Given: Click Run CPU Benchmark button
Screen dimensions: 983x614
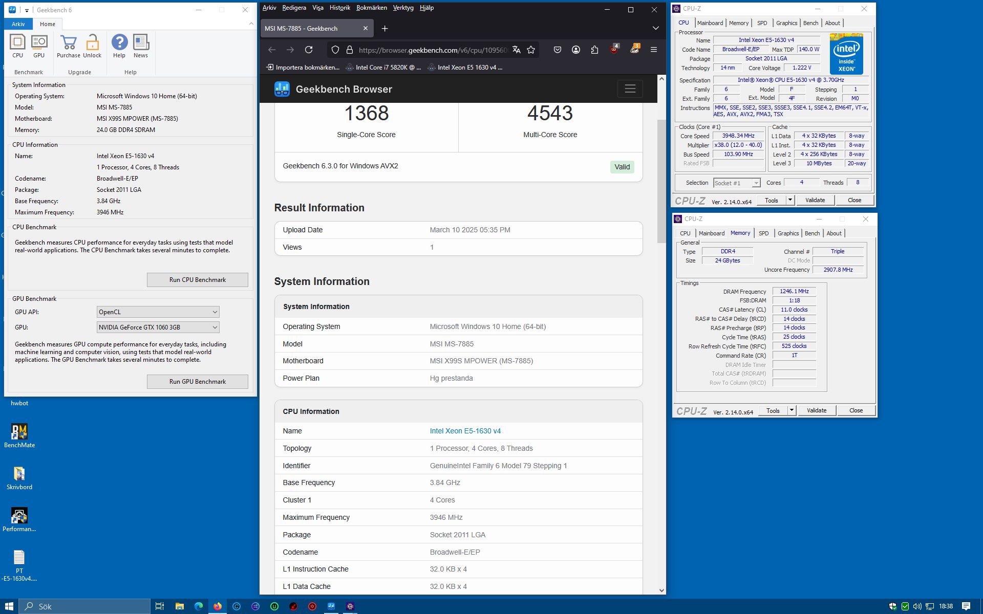Looking at the screenshot, I should point(198,280).
